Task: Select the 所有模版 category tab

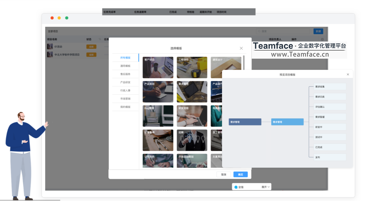Action: click(125, 57)
